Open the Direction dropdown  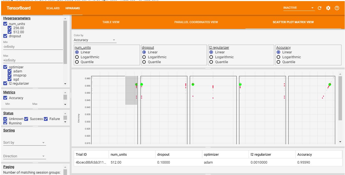pos(25,156)
